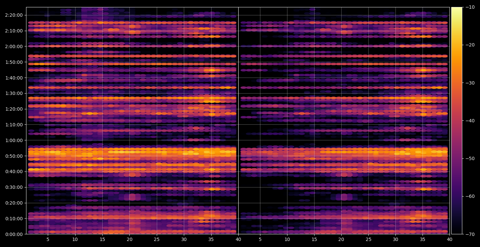The height and width of the screenshot is (247, 480).
Task: Select the 2:20:00 tick label
Action: [x=14, y=15]
